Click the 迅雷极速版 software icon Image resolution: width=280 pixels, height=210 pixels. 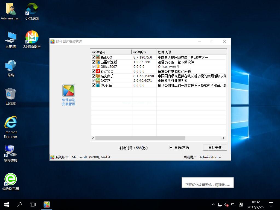point(97,62)
